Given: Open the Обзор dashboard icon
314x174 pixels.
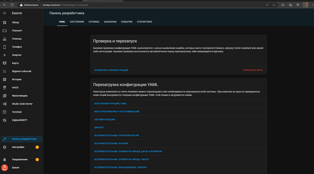Looking at the screenshot, I should pyautogui.click(x=4, y=22).
